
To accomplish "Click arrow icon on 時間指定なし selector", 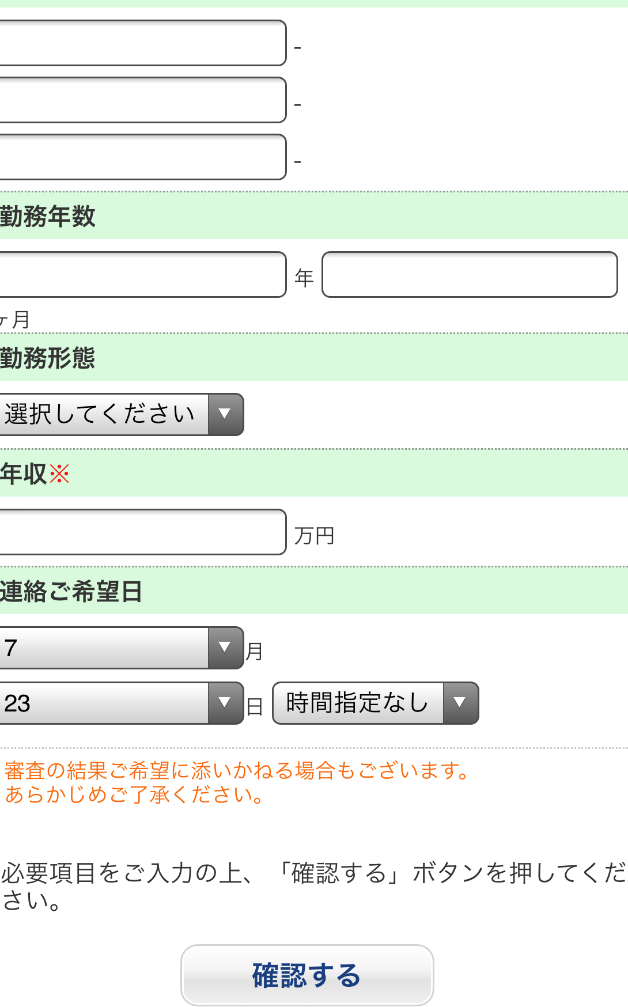I will [460, 703].
